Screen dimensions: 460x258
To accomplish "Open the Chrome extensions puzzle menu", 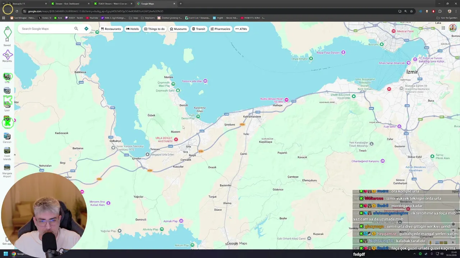I will click(440, 11).
